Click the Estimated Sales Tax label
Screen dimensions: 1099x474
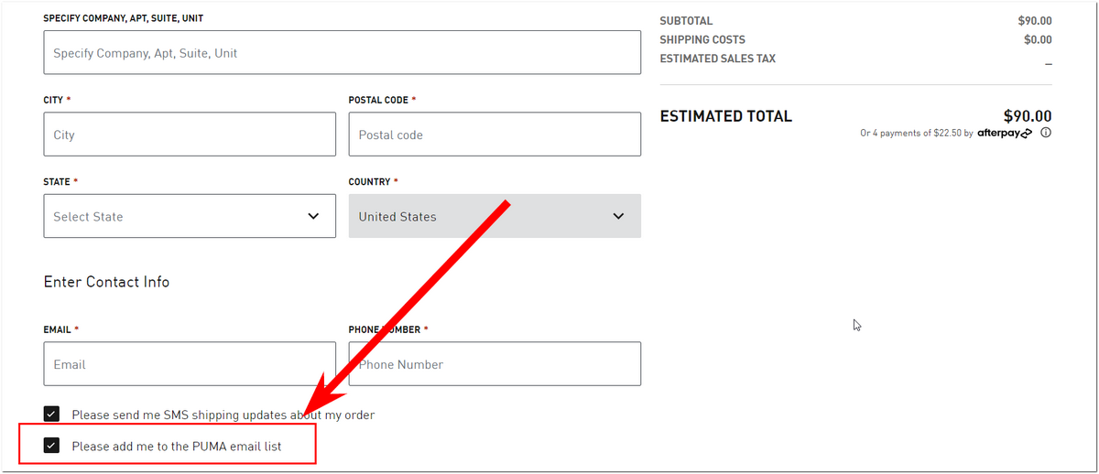click(x=717, y=59)
